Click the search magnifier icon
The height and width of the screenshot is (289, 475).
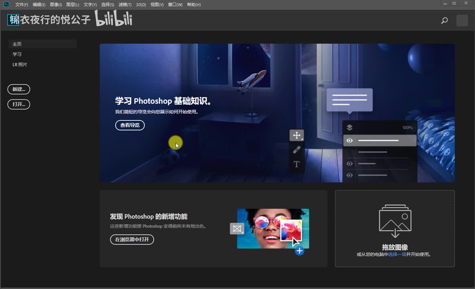[x=445, y=20]
